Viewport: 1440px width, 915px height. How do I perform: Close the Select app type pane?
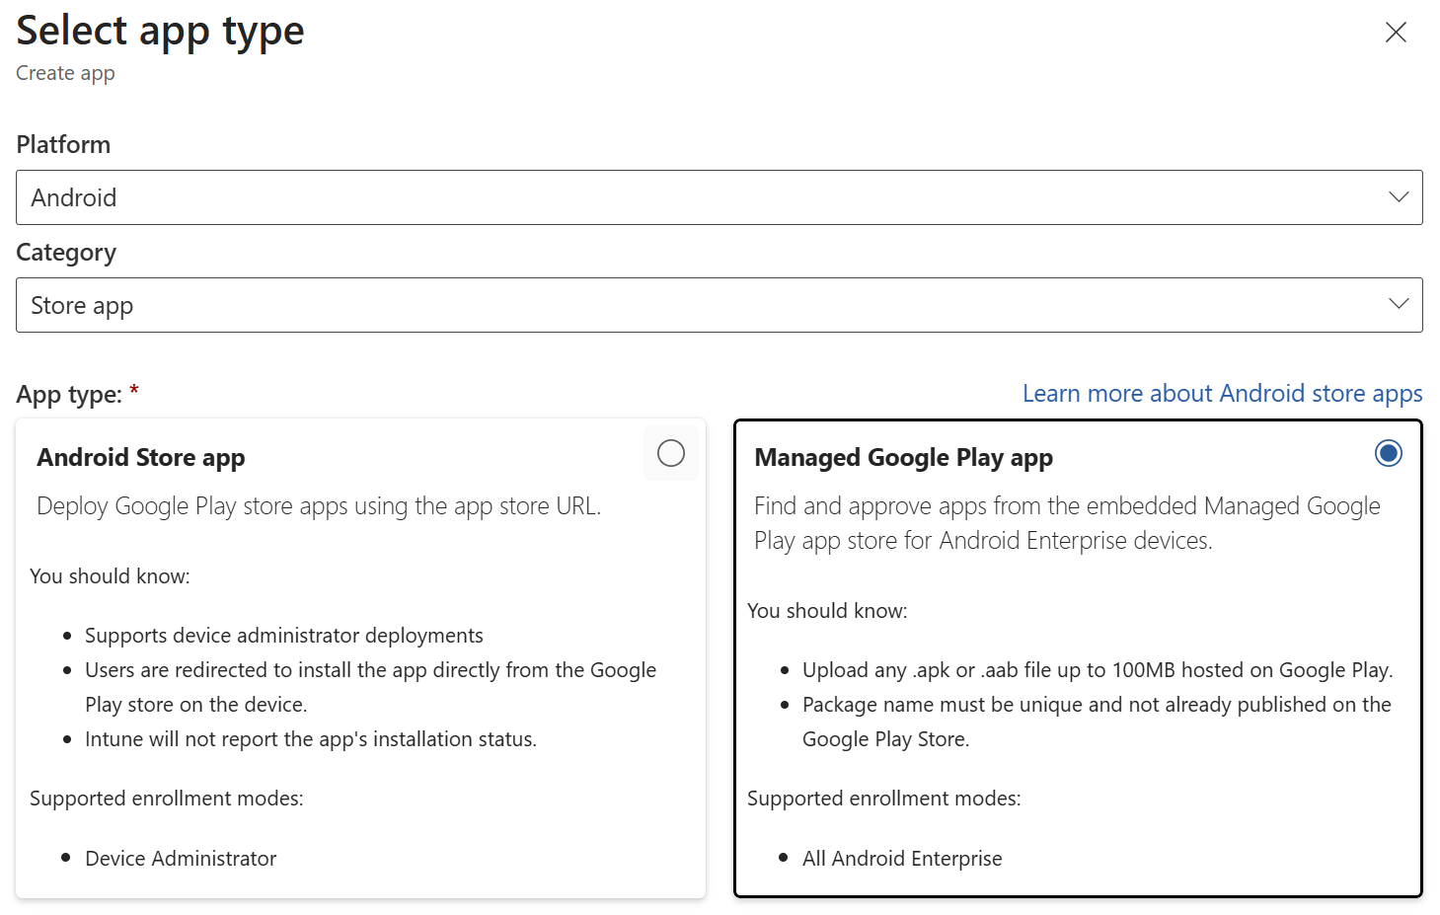(x=1396, y=33)
